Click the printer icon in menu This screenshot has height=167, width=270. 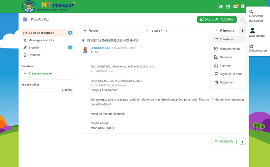(216, 65)
